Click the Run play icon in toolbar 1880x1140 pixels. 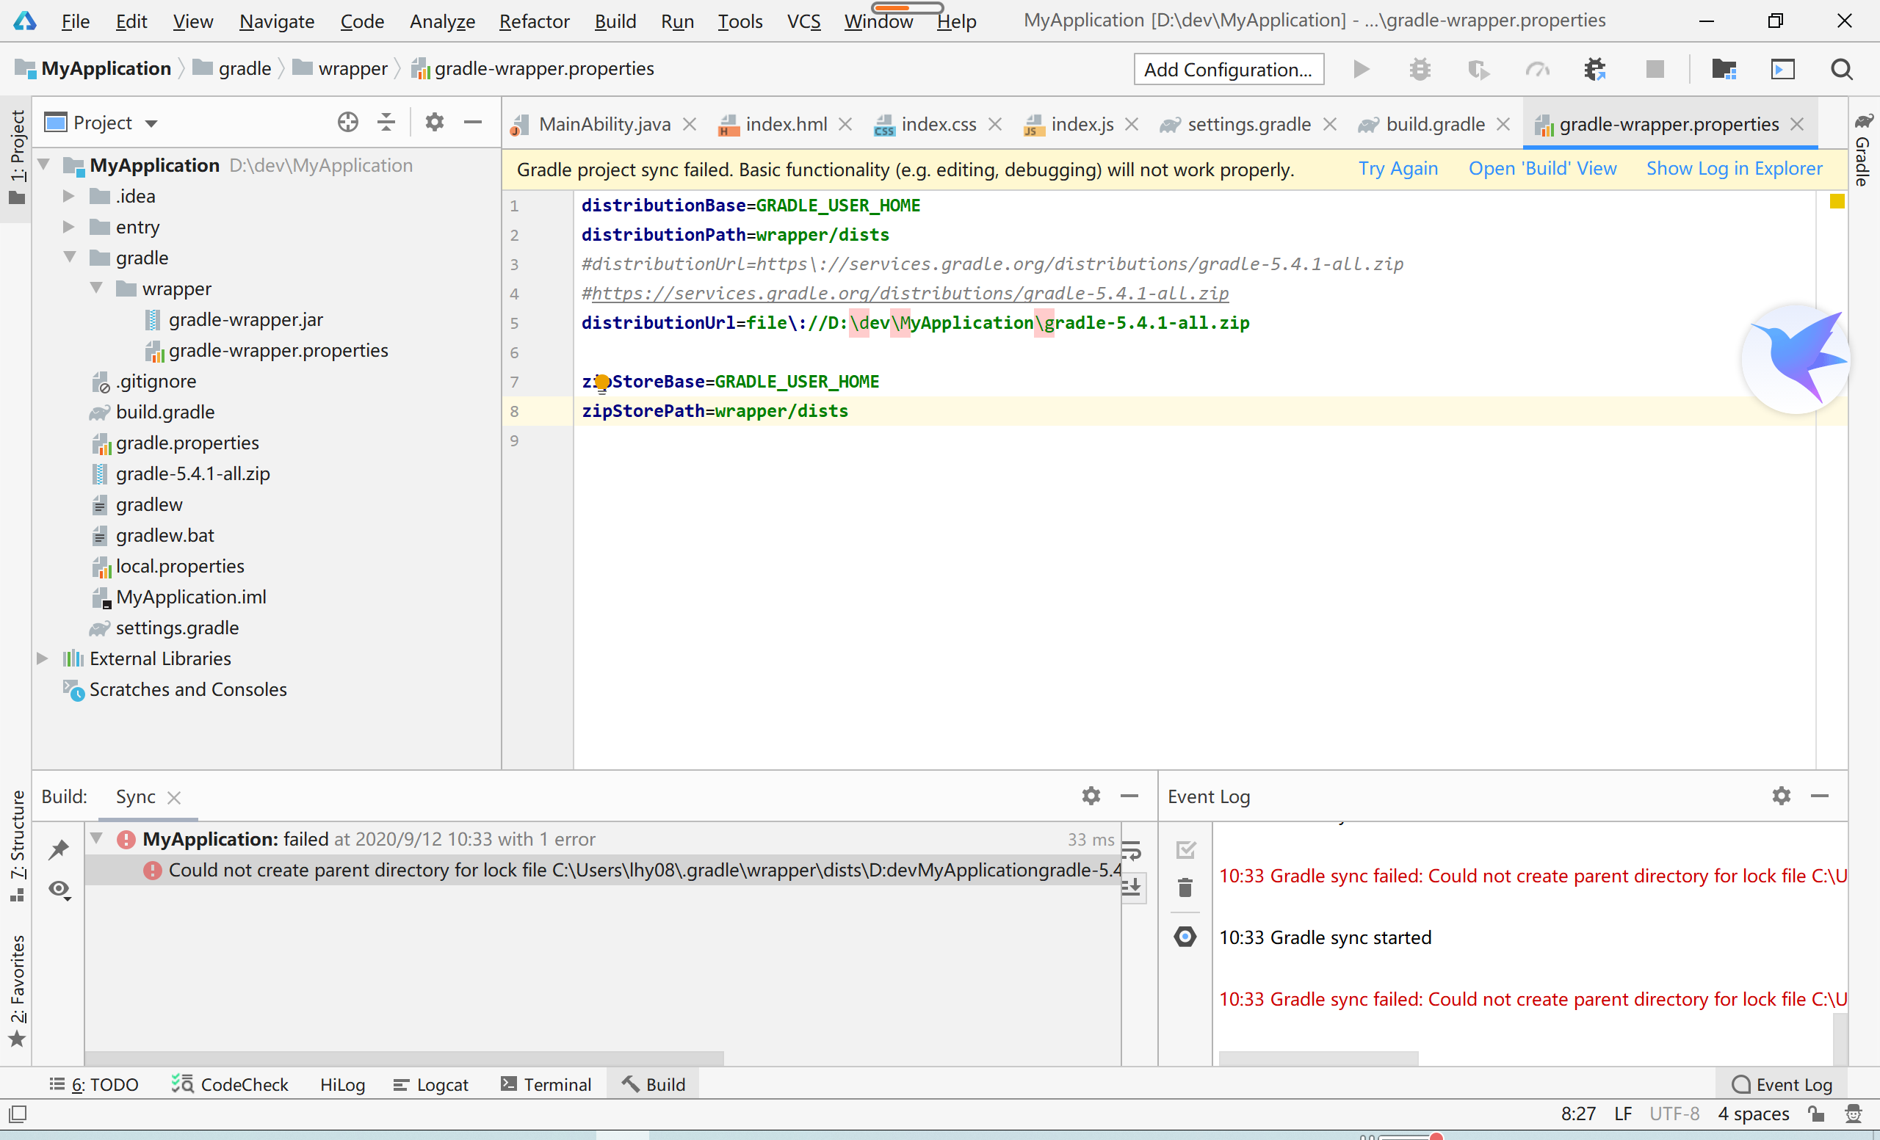[x=1362, y=70]
